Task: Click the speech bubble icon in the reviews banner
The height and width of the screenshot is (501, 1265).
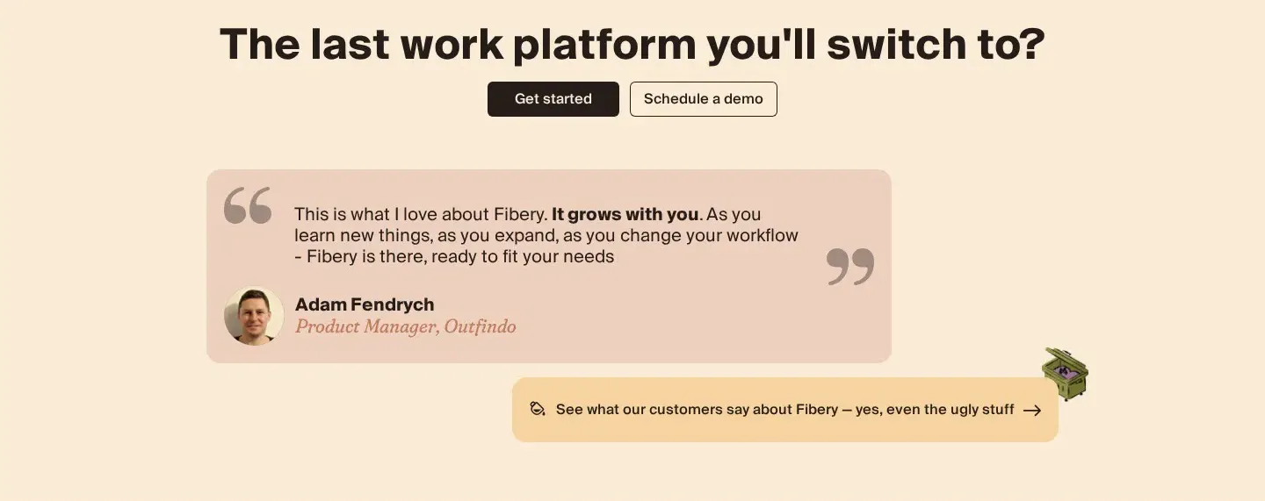Action: pos(538,409)
